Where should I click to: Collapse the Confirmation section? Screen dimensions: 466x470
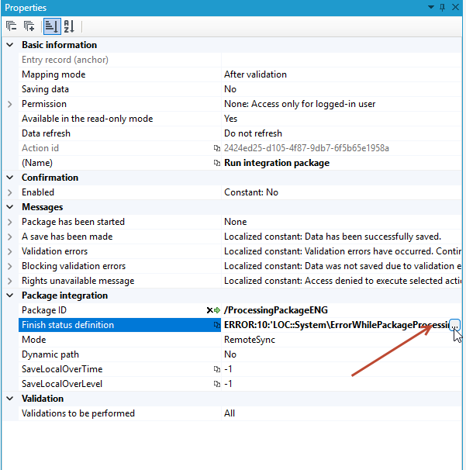tap(10, 178)
